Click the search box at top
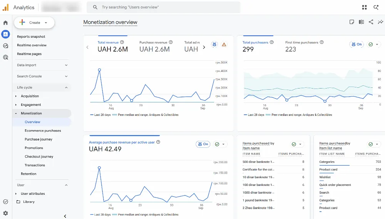Viewport: 385px width, 219px height. [x=163, y=7]
